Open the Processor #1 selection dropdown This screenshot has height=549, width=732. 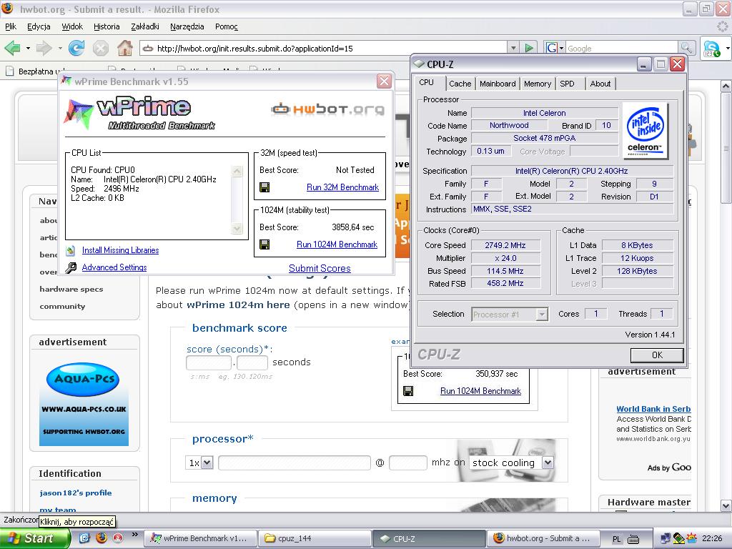(542, 315)
